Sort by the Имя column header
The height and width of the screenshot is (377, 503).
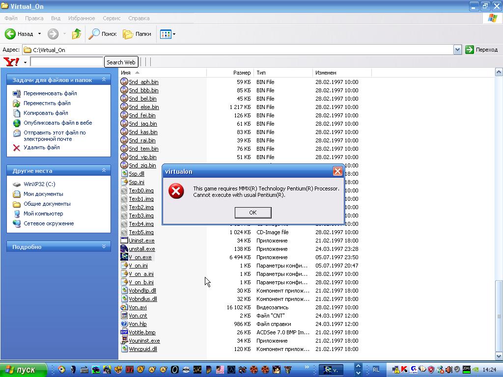point(162,73)
